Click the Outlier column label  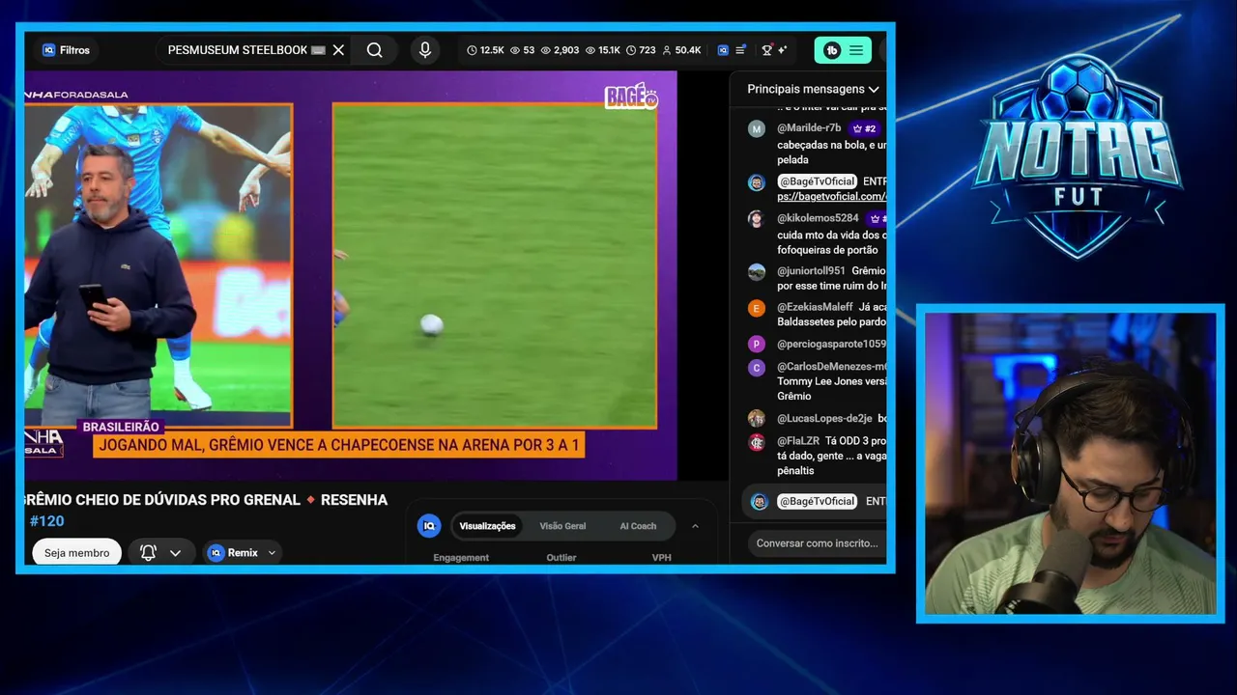(x=561, y=558)
